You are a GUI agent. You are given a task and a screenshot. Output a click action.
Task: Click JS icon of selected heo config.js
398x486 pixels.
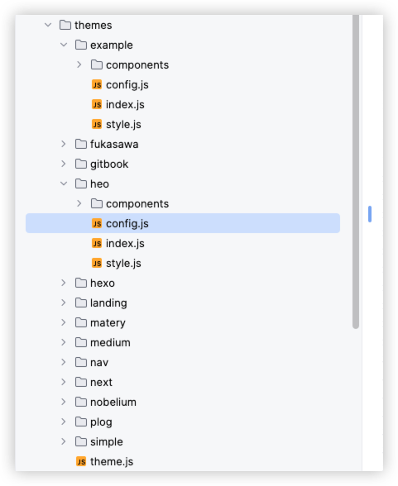tap(97, 223)
